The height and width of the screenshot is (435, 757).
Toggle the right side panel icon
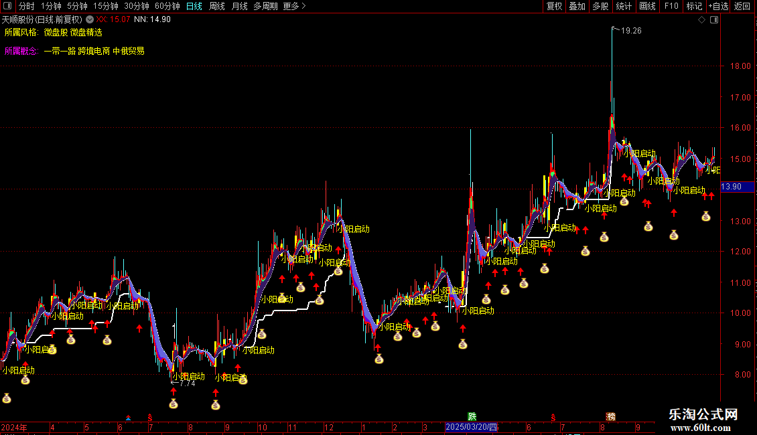(x=714, y=20)
